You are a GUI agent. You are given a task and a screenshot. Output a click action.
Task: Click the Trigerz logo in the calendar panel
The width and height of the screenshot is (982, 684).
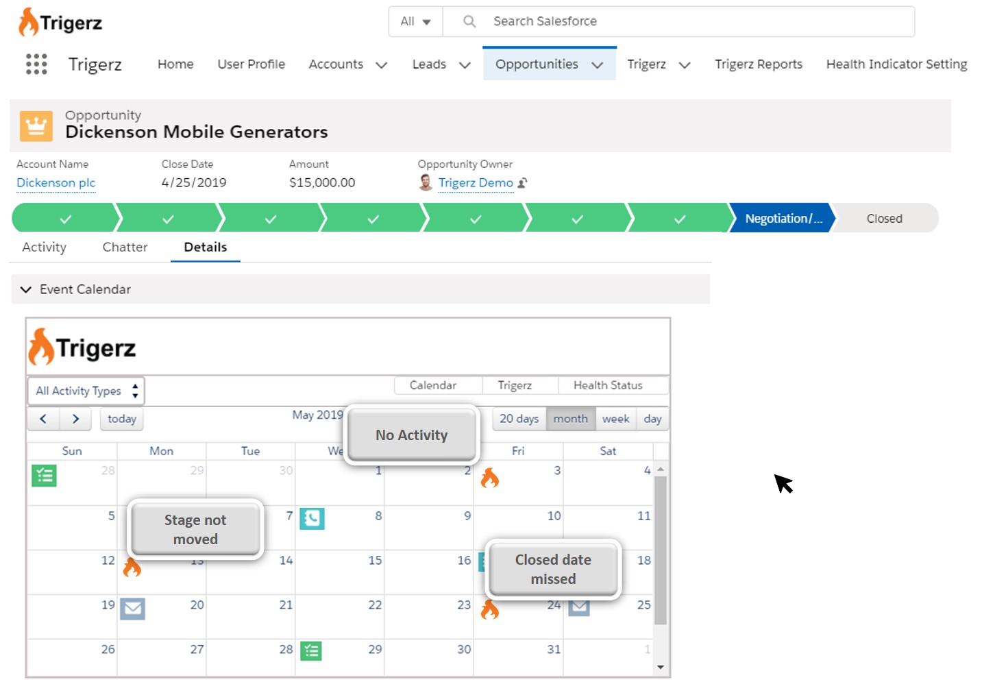[x=82, y=347]
